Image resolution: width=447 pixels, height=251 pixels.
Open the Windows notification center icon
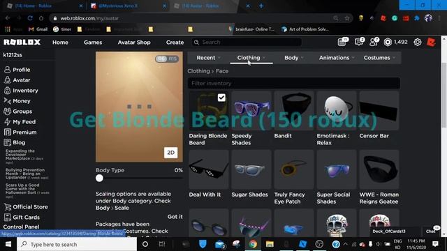click(435, 244)
